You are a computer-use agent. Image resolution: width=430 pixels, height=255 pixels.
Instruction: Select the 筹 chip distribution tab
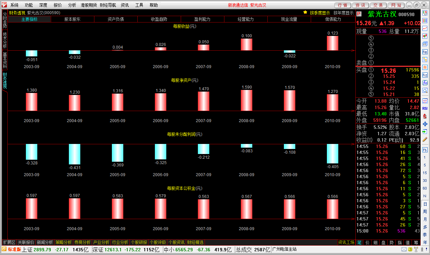416,242
